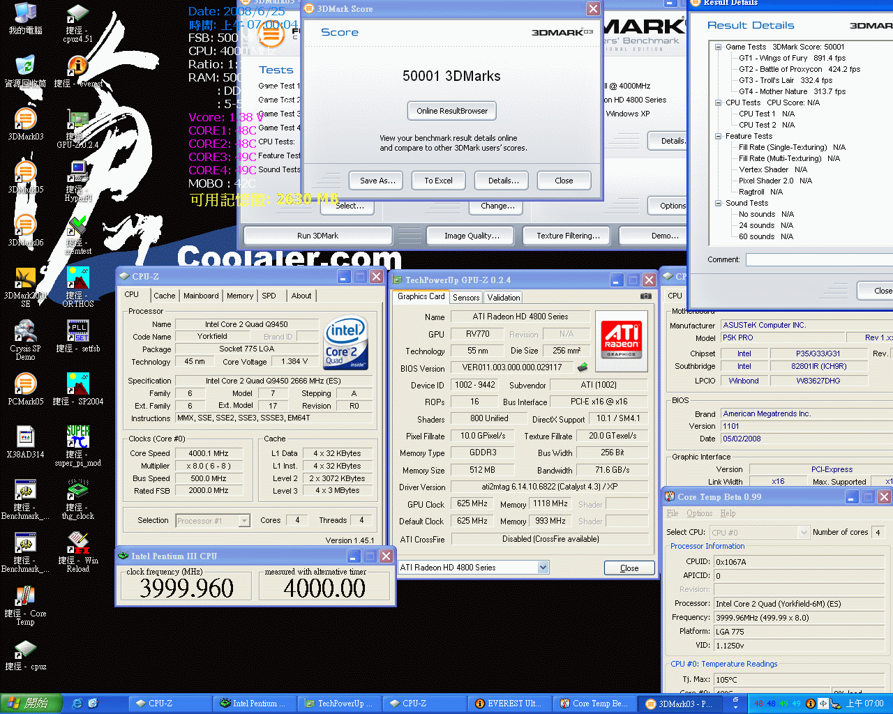The height and width of the screenshot is (714, 893).
Task: Open the PCMark05 desktop icon
Action: [25, 386]
